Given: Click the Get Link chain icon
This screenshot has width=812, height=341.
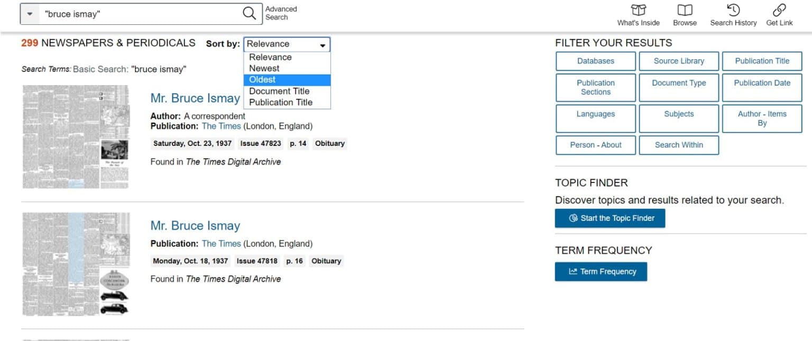Looking at the screenshot, I should pyautogui.click(x=779, y=11).
